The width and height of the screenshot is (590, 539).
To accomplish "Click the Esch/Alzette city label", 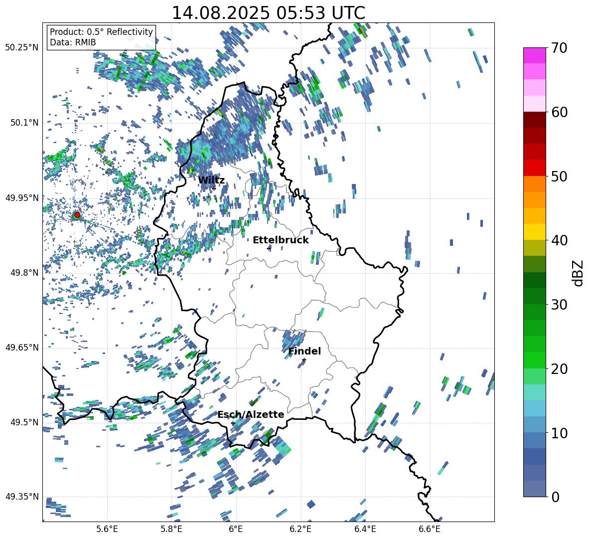I will [251, 414].
